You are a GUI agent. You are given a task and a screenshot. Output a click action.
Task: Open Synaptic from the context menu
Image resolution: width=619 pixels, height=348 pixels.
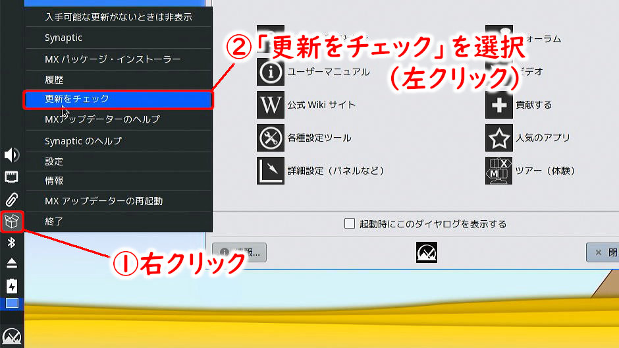point(119,38)
